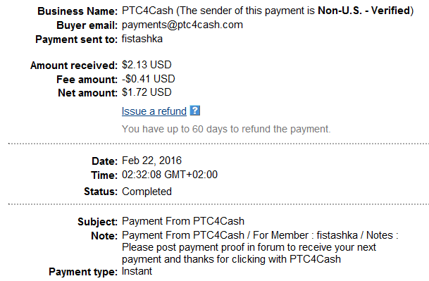Click the $1.72 USD net amount
The width and height of the screenshot is (429, 281).
pos(147,92)
